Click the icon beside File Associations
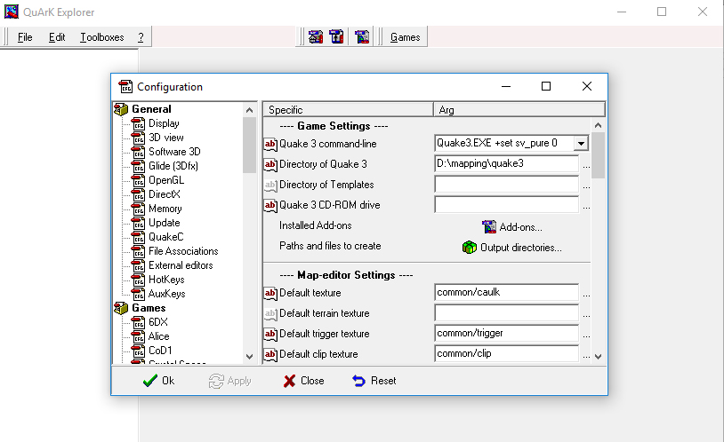This screenshot has width=724, height=442. coord(138,251)
